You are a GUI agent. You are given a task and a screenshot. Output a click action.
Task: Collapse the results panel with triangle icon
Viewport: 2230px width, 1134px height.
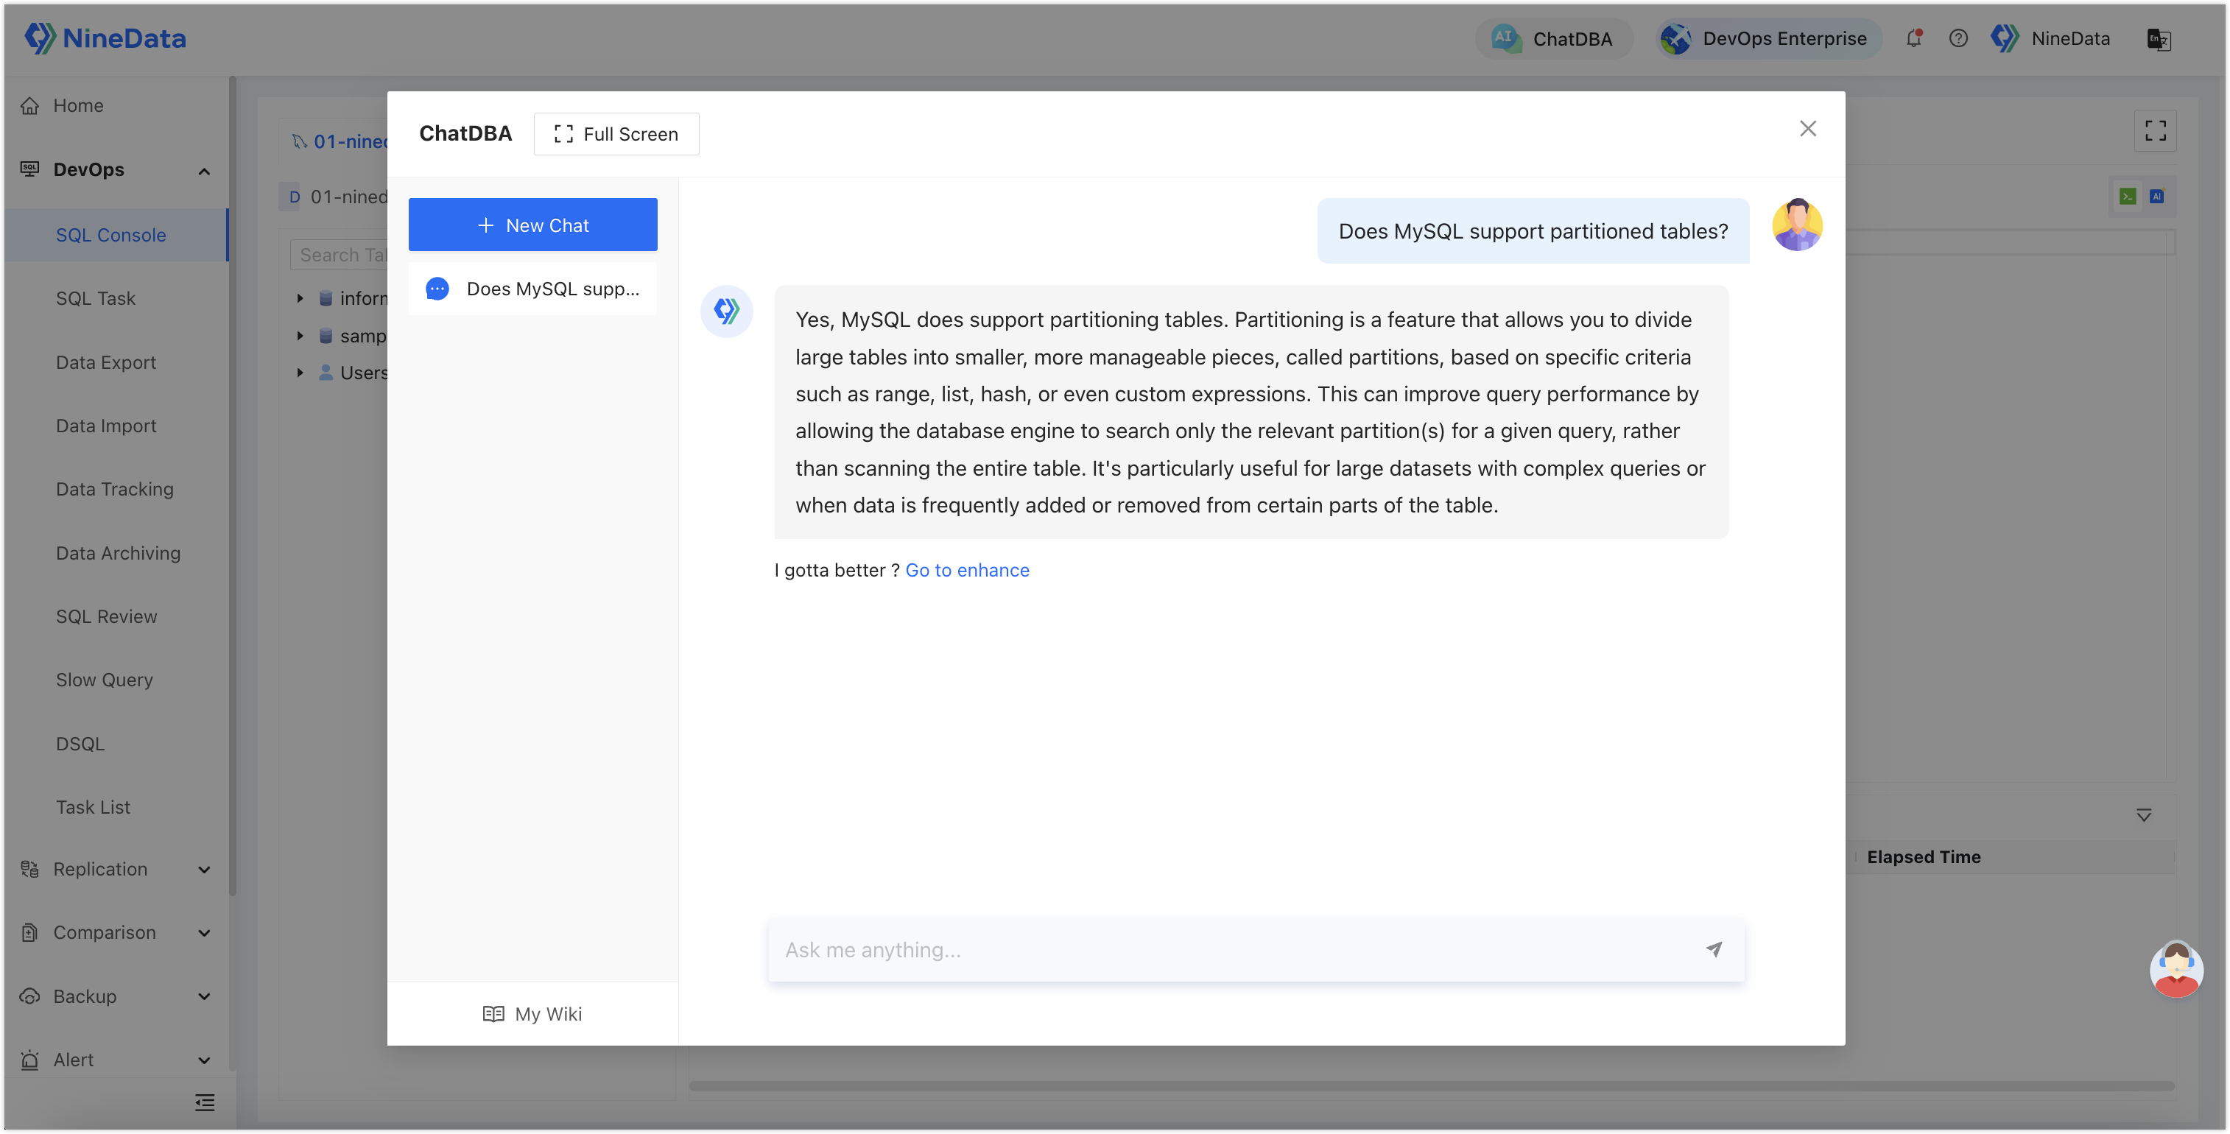2143,814
